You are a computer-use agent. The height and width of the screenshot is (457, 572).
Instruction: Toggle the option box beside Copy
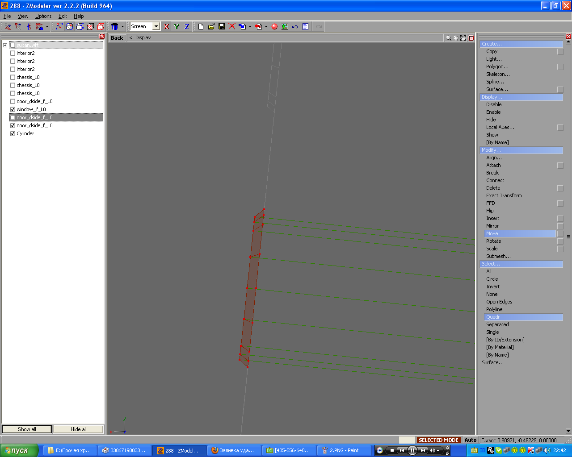pyautogui.click(x=560, y=52)
